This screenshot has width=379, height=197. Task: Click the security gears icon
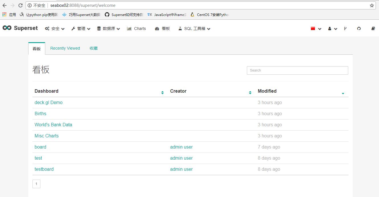click(47, 29)
